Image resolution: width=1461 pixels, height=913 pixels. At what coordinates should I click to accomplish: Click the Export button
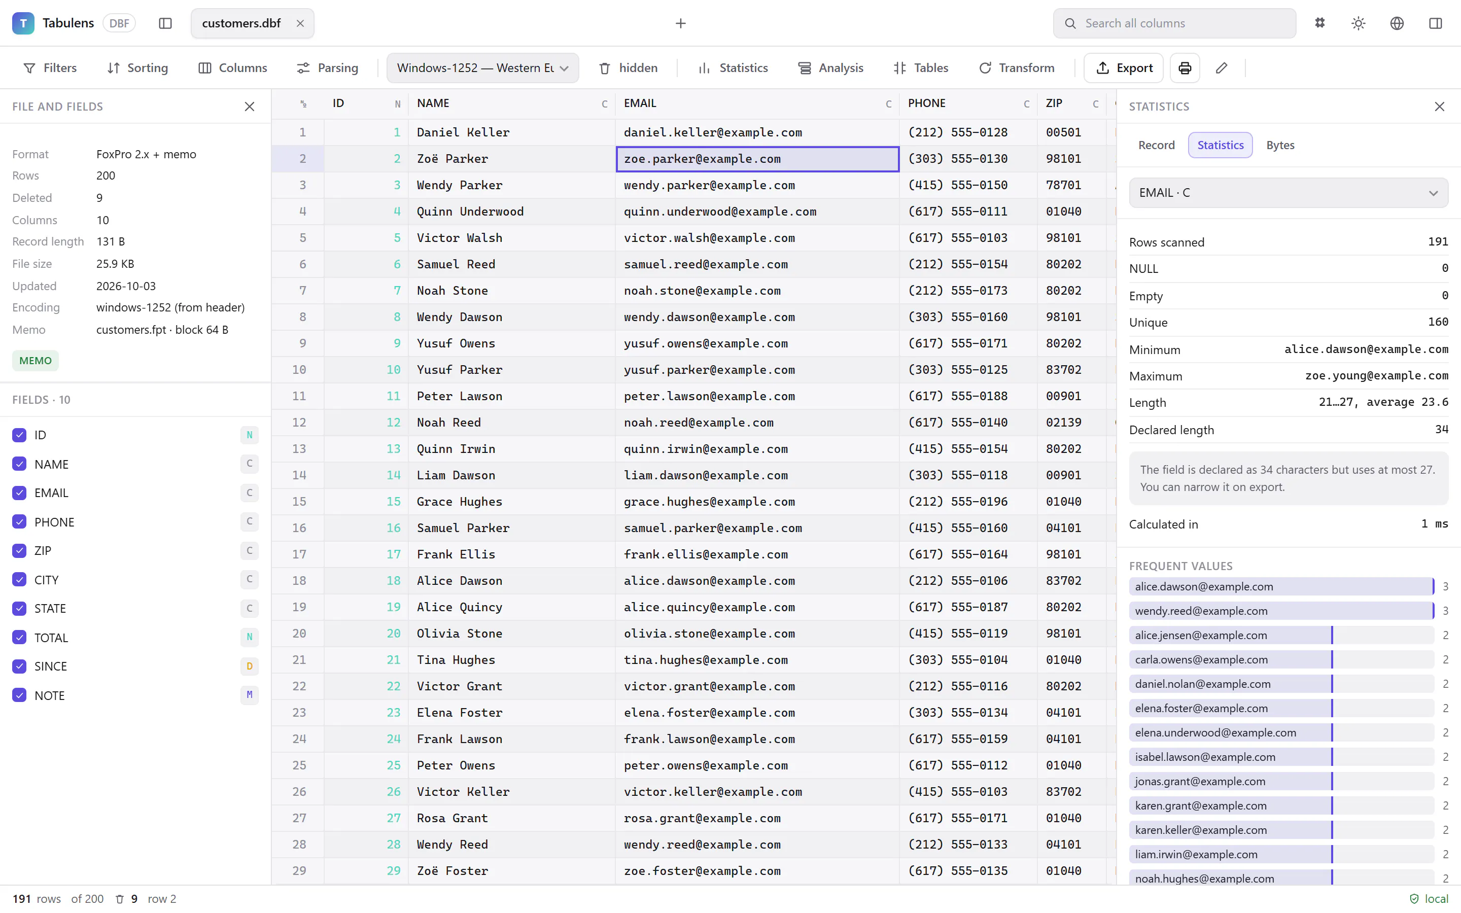(x=1124, y=67)
